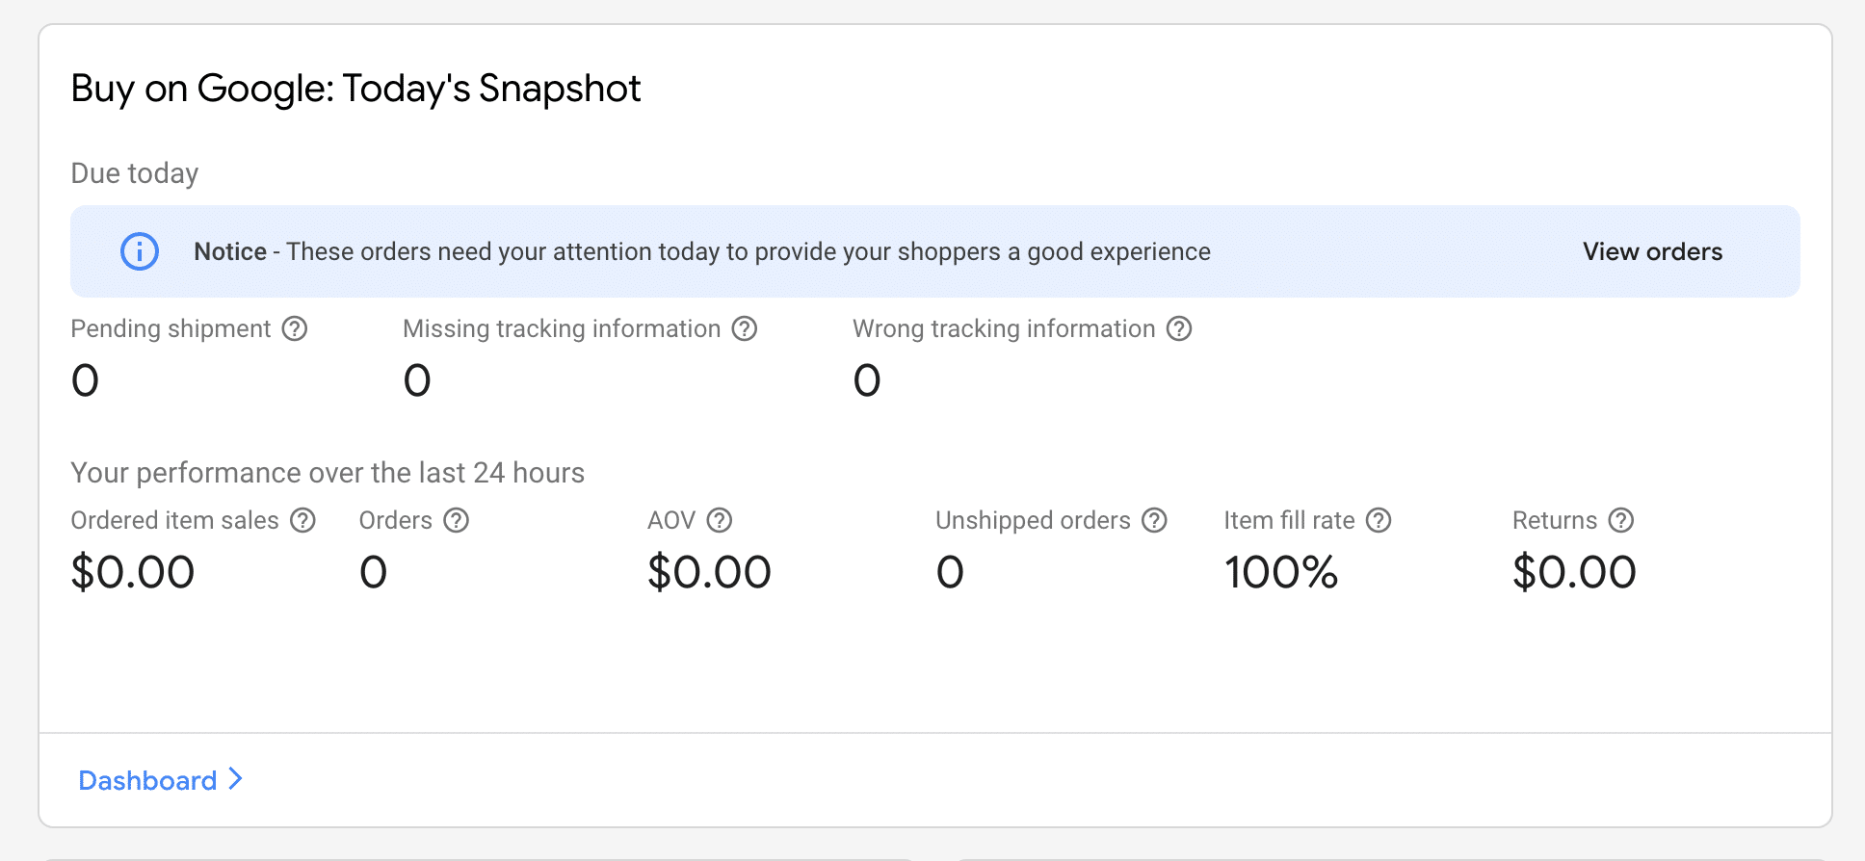The width and height of the screenshot is (1865, 861).
Task: Click the Due today heading
Action: 135,173
